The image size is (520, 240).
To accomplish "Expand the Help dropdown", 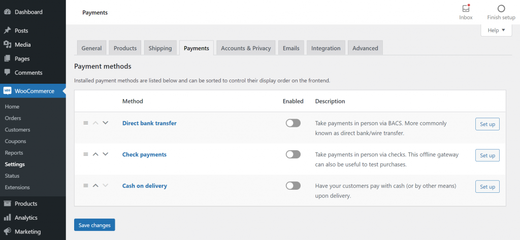I will pos(496,30).
